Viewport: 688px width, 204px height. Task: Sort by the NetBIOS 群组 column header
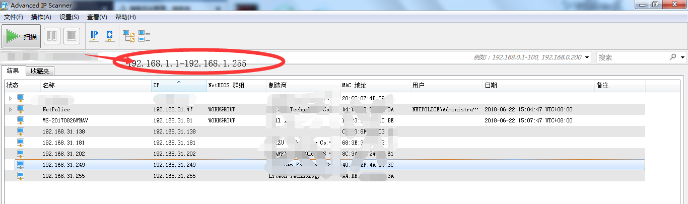[x=236, y=86]
